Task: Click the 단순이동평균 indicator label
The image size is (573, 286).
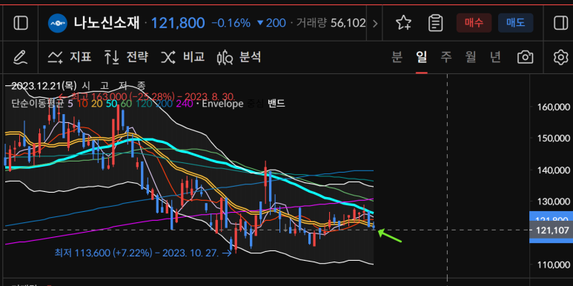Action: pyautogui.click(x=37, y=104)
